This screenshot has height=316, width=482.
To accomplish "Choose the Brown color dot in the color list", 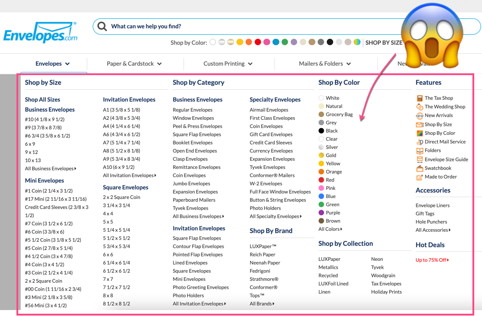I will click(321, 221).
